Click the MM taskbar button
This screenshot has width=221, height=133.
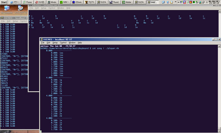click(65, 2)
